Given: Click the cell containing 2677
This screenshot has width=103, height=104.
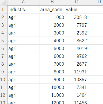Looking at the screenshot, I should [77, 64].
